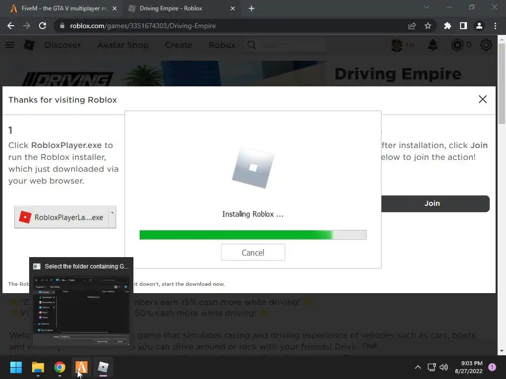Image resolution: width=506 pixels, height=379 pixels.
Task: Close the FiveM browser tab
Action: 115,8
